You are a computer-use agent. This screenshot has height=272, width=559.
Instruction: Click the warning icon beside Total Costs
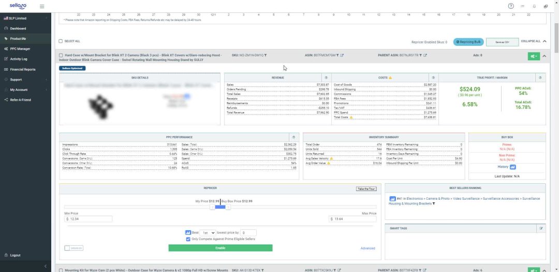[x=351, y=117]
